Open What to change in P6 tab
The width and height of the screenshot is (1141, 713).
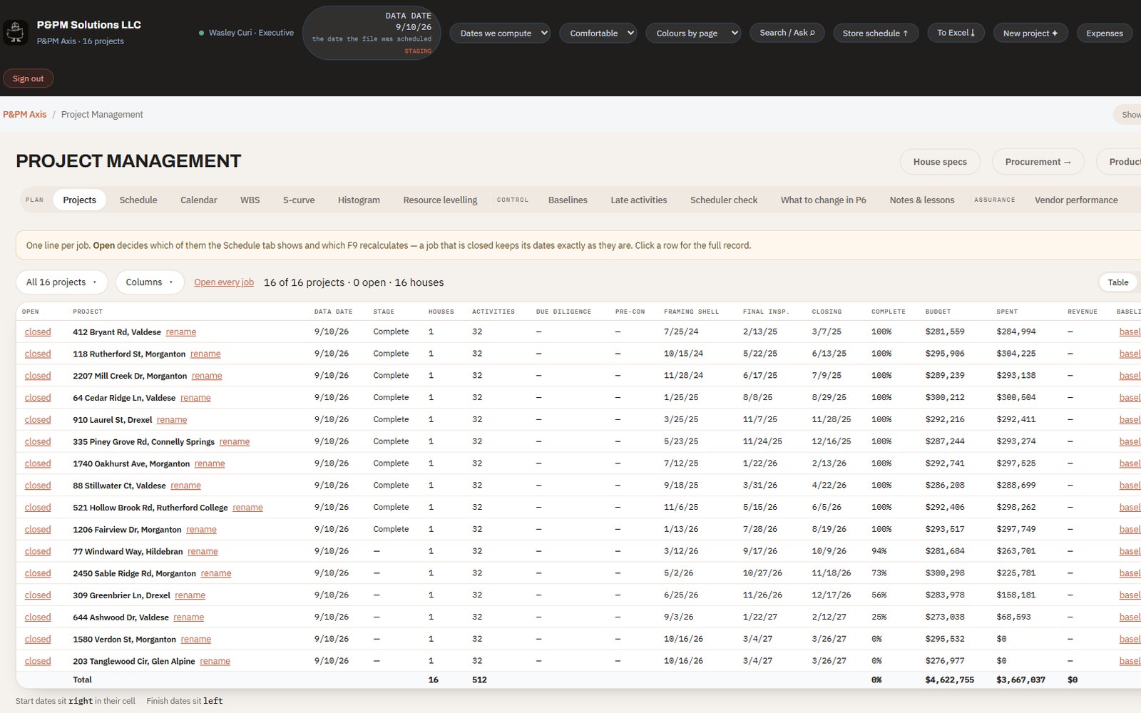(823, 200)
